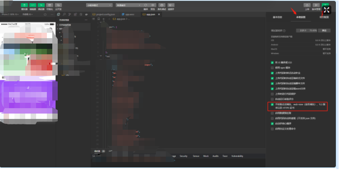Click the 预览 preview eye icon
The height and width of the screenshot is (171, 339).
(x=153, y=5)
